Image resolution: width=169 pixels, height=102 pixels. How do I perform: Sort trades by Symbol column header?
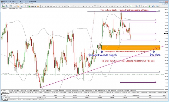click(x=74, y=95)
